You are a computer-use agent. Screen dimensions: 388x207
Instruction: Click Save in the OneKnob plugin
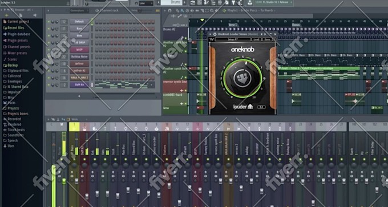click(268, 39)
